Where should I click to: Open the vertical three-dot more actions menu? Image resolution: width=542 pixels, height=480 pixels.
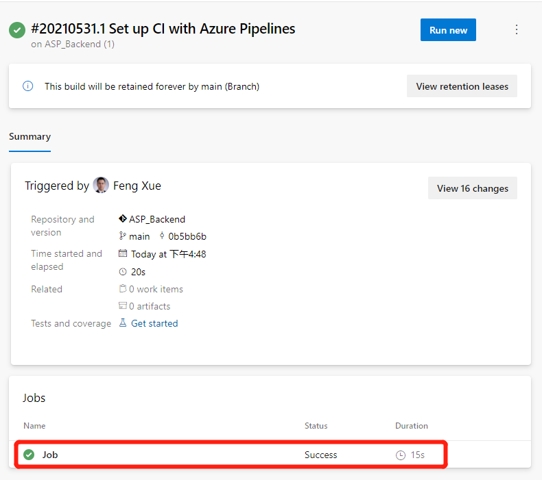point(517,29)
